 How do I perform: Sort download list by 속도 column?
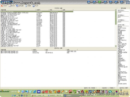click(56, 50)
